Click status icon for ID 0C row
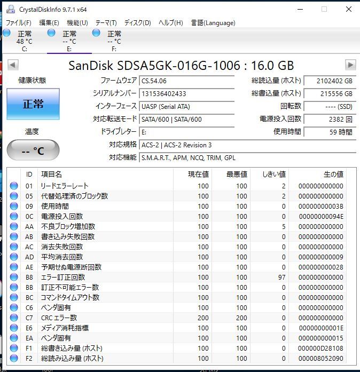This screenshot has height=372, width=360. (14, 216)
